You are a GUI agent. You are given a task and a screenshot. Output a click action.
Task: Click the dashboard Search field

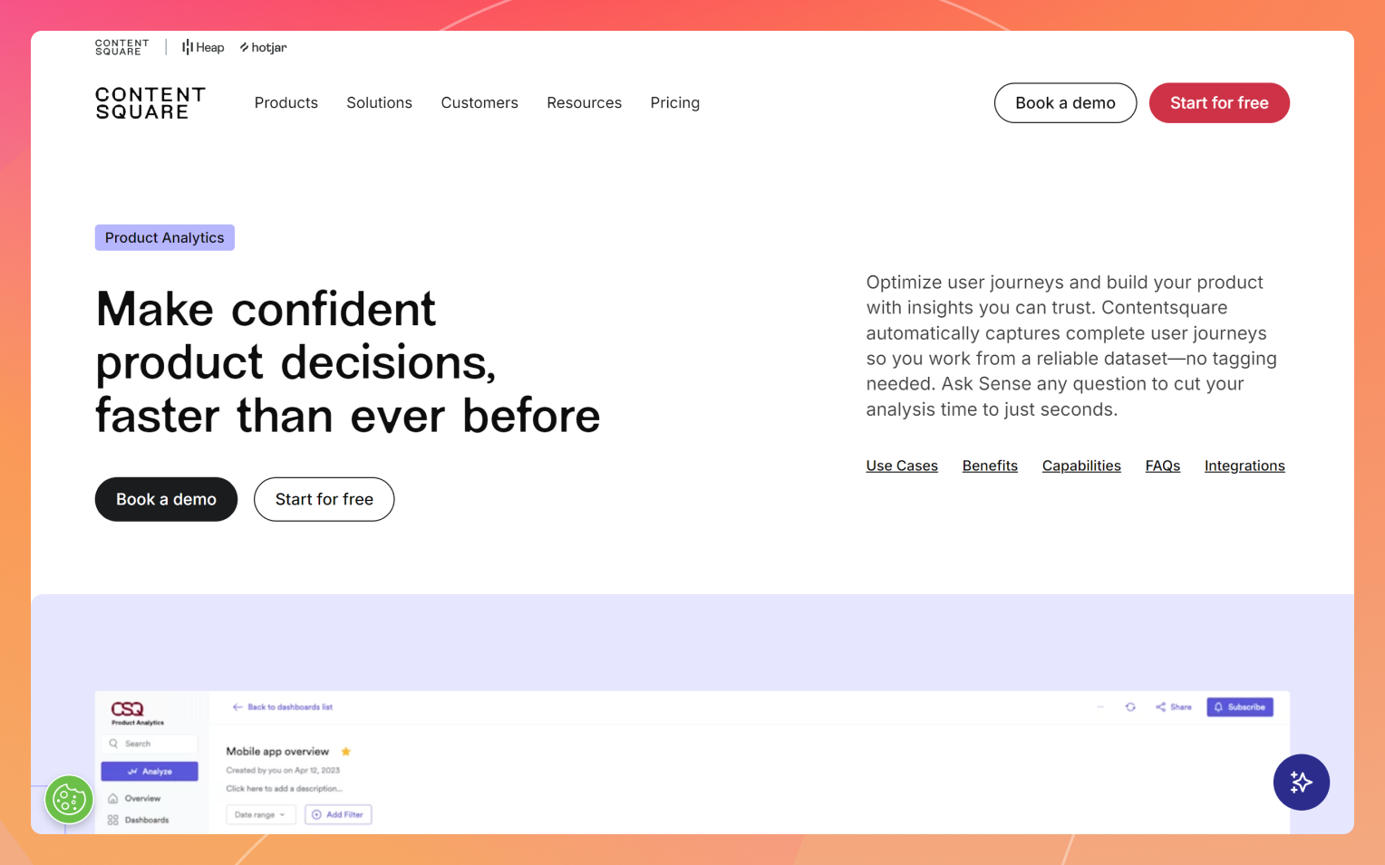[x=150, y=744]
